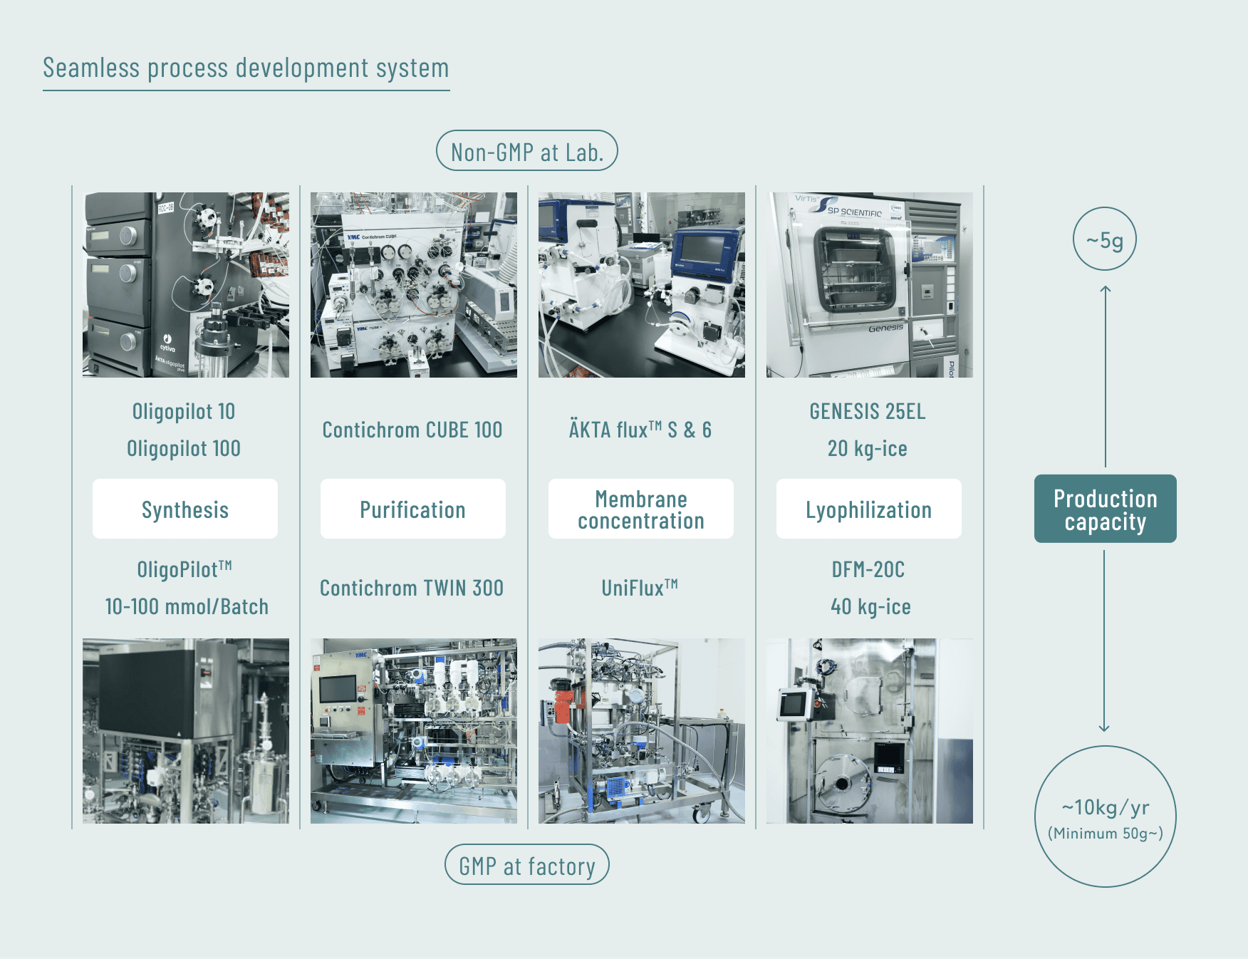This screenshot has height=959, width=1248.
Task: Click the Synthesis label box
Action: (185, 509)
